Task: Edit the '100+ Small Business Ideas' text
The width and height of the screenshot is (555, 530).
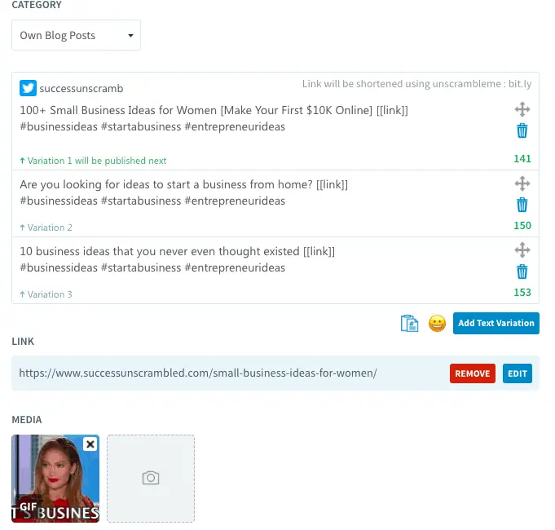Action: pos(214,118)
